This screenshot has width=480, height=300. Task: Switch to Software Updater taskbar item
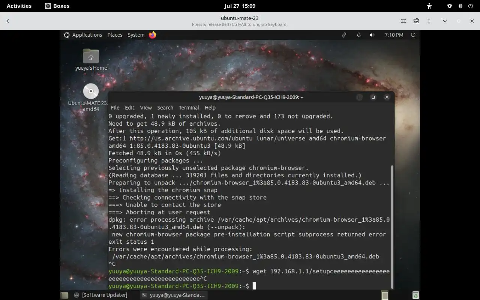pyautogui.click(x=100, y=295)
